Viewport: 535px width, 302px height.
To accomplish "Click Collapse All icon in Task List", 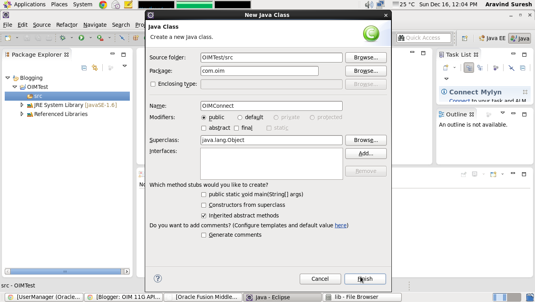I will pyautogui.click(x=522, y=68).
